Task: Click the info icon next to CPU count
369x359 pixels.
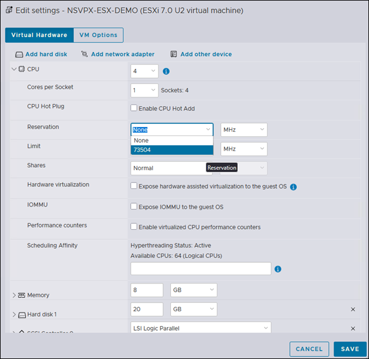Action: pyautogui.click(x=166, y=71)
